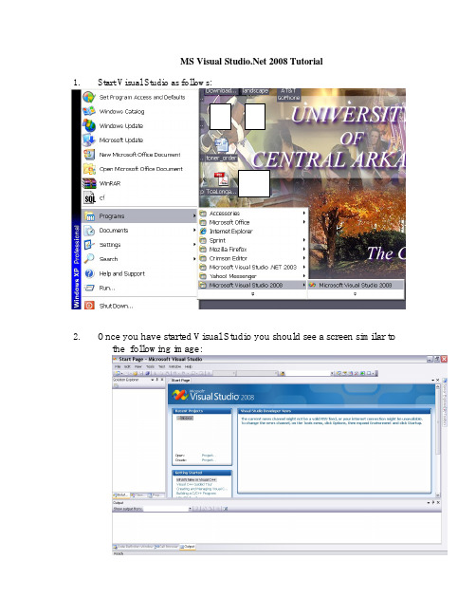
Task: Switch to Call Browser tab
Action: 167,547
